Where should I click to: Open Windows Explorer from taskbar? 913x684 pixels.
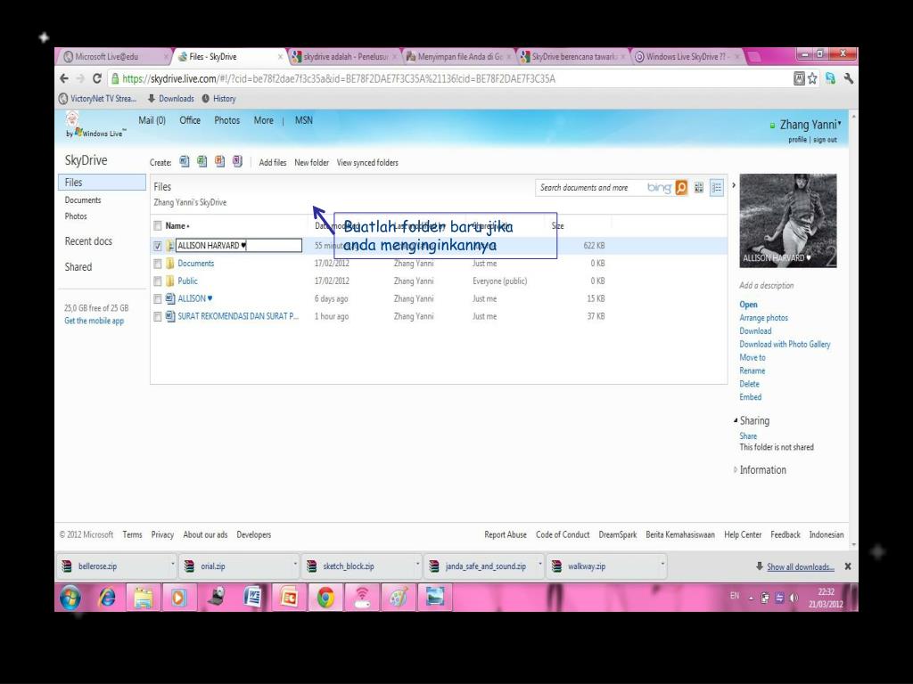144,598
